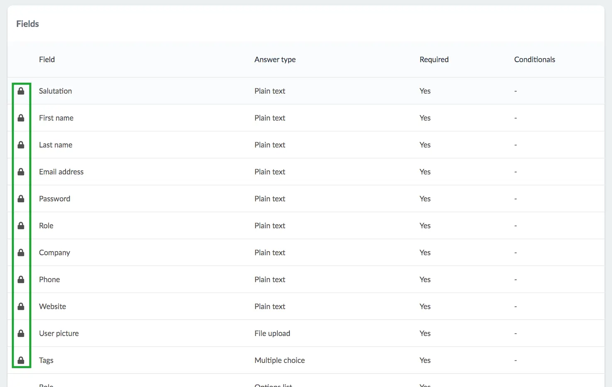The height and width of the screenshot is (387, 612).
Task: Select the First name field row
Action: (306, 118)
